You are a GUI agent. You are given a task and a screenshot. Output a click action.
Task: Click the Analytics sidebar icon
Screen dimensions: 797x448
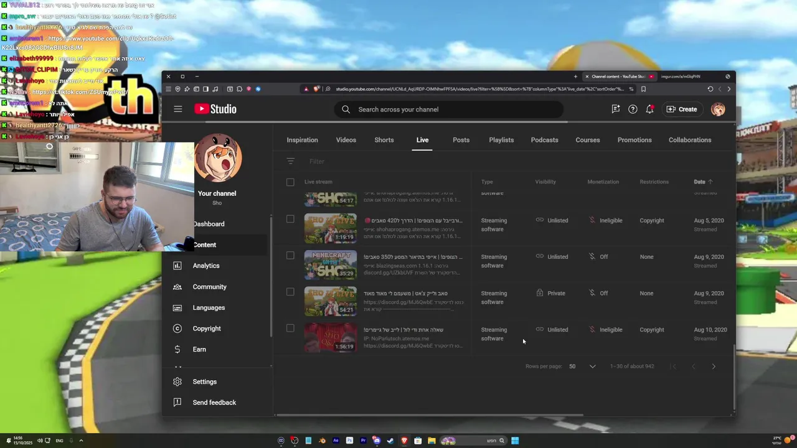tap(177, 266)
